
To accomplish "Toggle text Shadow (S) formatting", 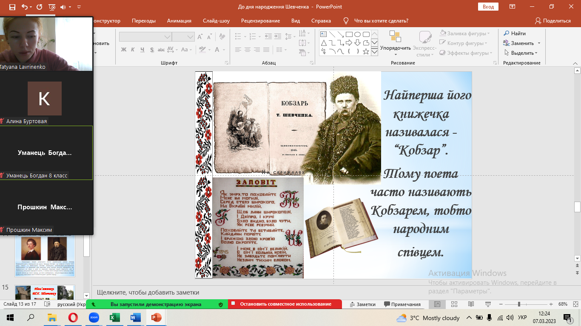I will pos(152,50).
